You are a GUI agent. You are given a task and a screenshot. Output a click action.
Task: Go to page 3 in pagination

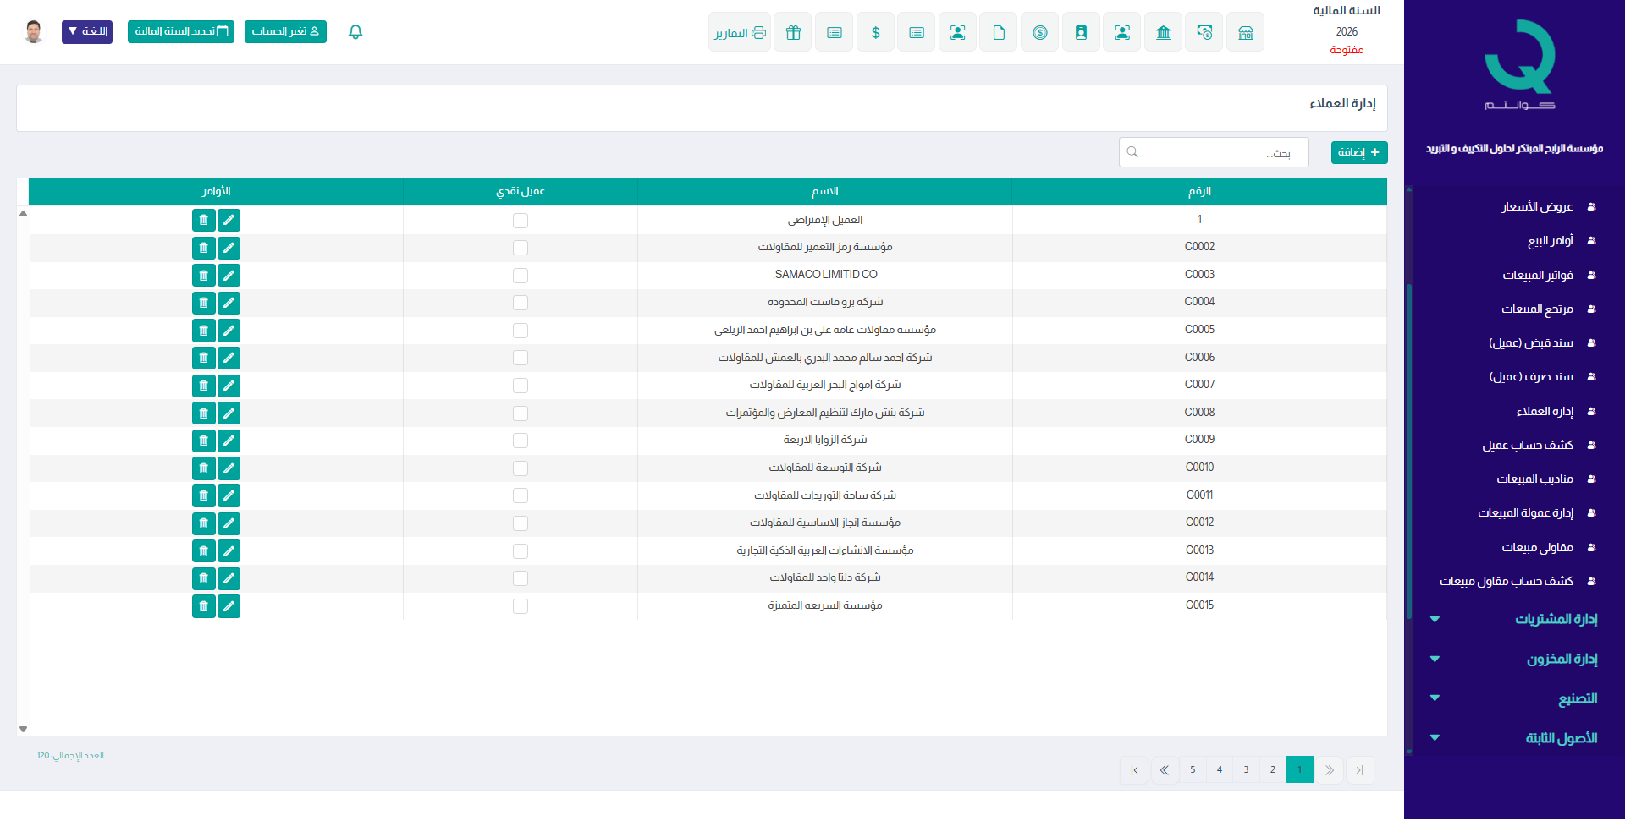[x=1246, y=769]
